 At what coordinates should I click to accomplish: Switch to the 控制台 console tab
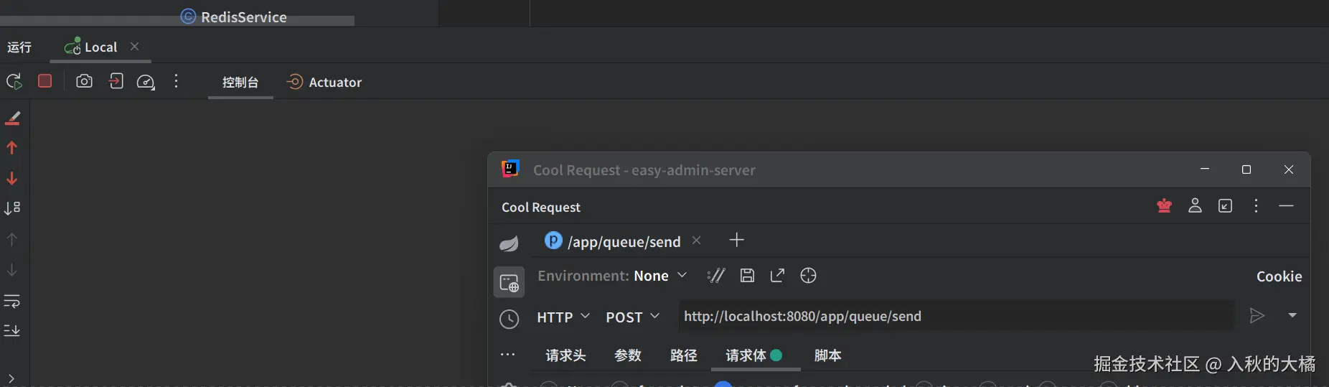(x=240, y=83)
